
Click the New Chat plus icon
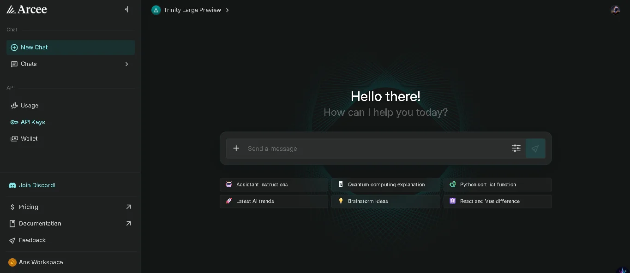[14, 47]
